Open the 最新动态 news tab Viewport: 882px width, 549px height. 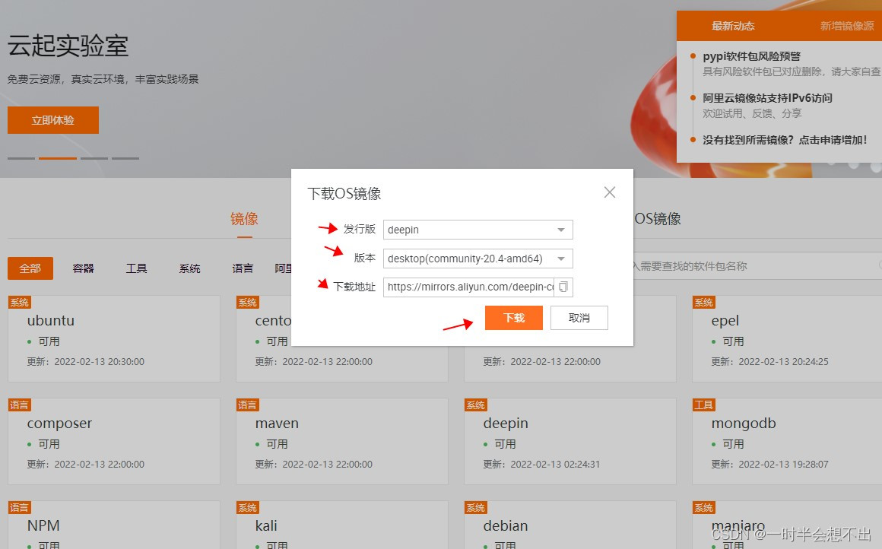pyautogui.click(x=732, y=26)
